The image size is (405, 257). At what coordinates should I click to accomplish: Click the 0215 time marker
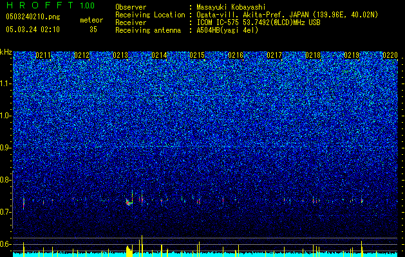tap(197, 55)
